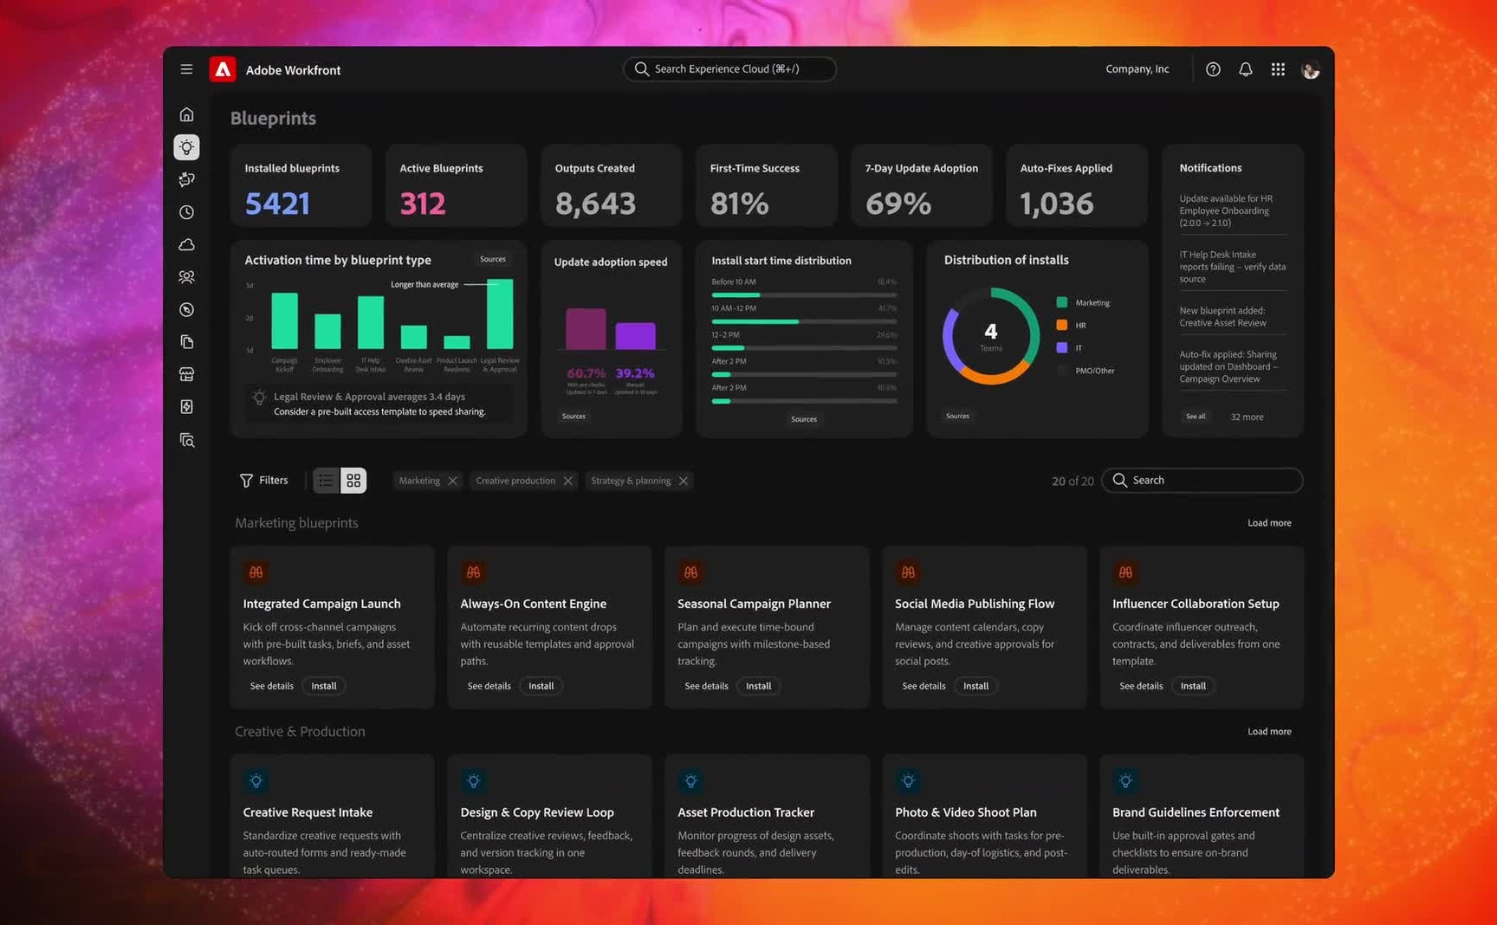
Task: Open the cloud sidebar icon
Action: pos(186,245)
